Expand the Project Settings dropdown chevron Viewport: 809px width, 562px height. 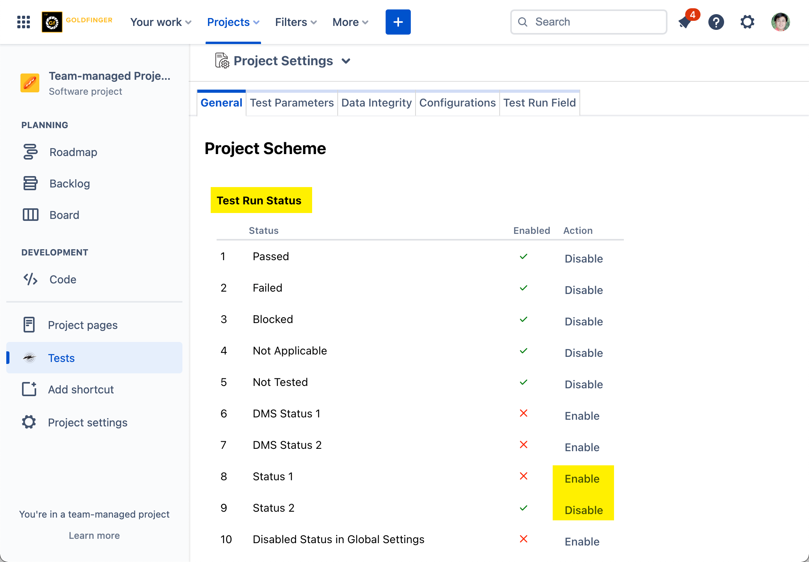tap(346, 61)
